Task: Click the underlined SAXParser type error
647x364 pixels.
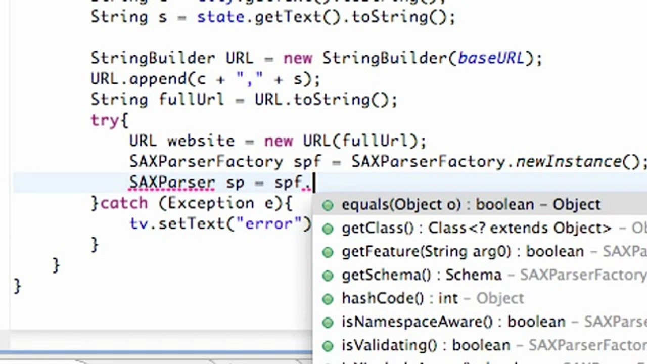Action: point(172,183)
